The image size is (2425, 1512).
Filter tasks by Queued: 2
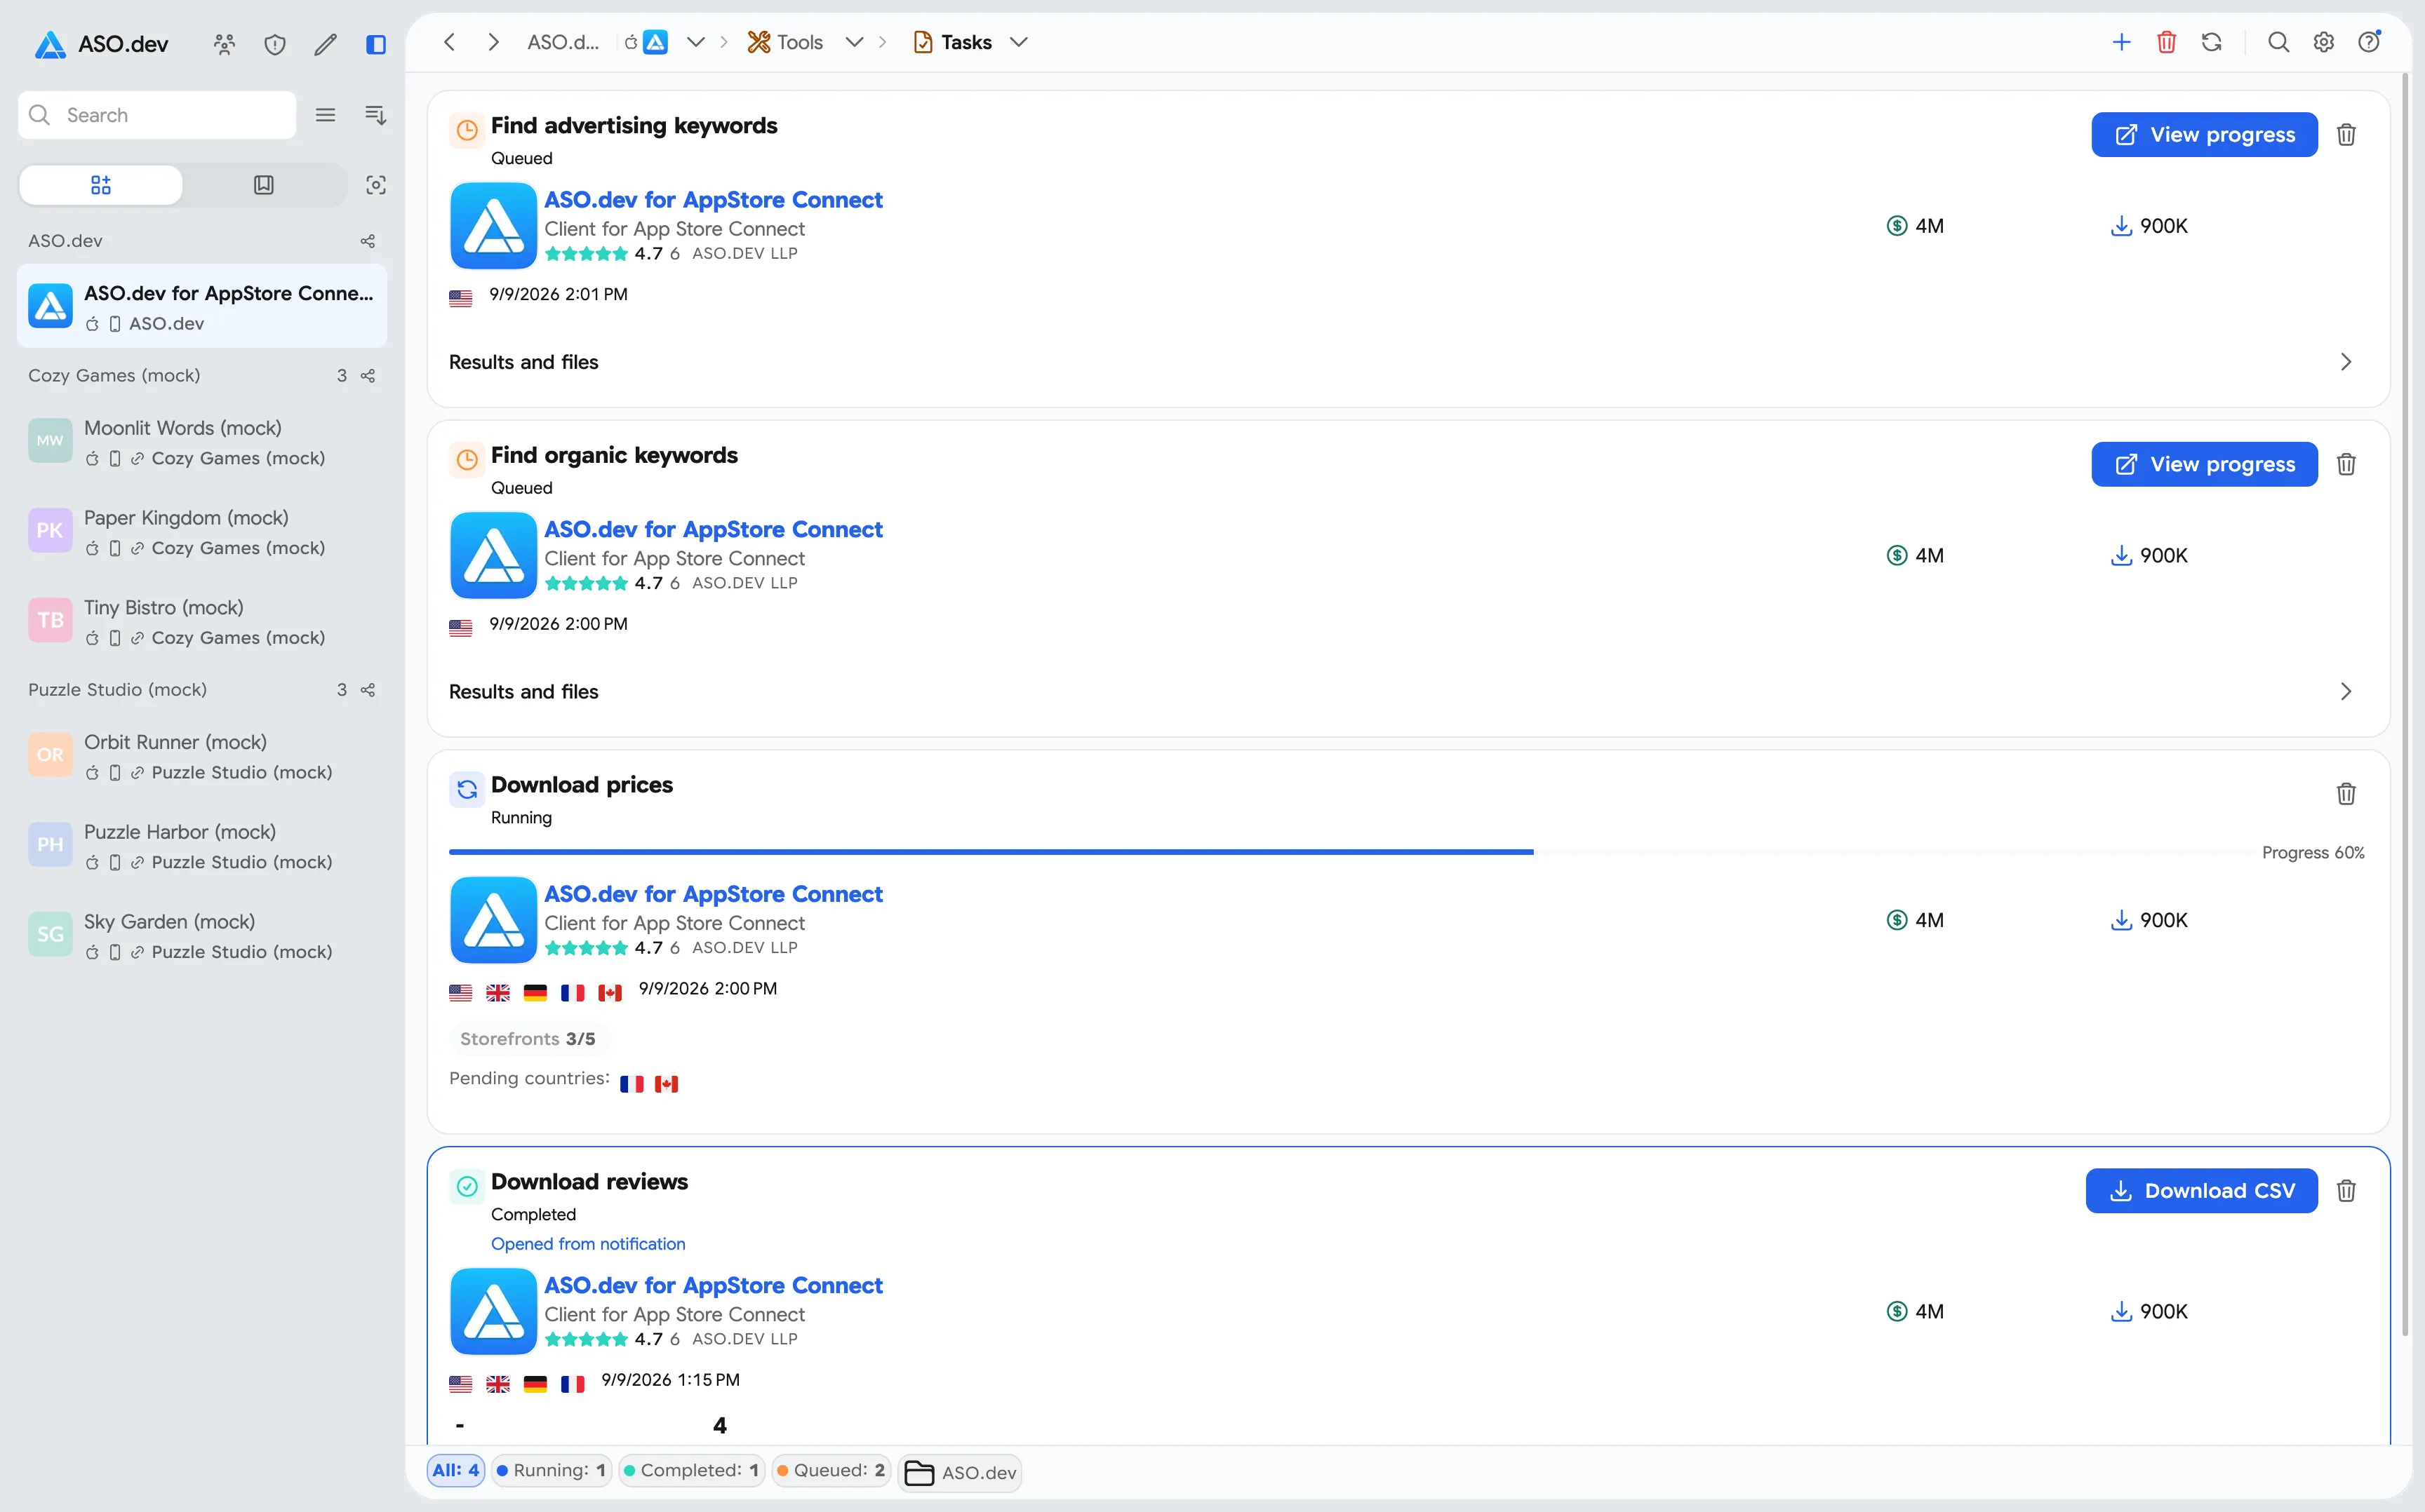[830, 1470]
